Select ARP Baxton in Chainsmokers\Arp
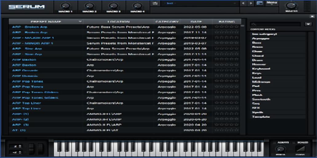The width and height of the screenshot is (317, 158). (x=24, y=59)
